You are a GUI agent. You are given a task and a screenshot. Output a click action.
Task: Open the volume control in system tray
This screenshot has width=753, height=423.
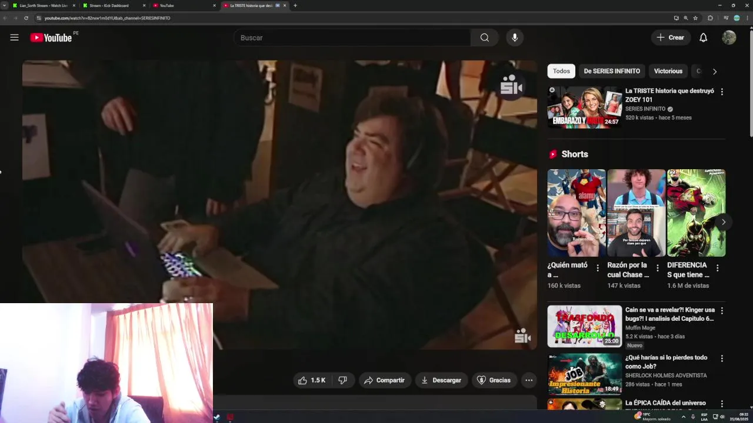[x=722, y=417]
